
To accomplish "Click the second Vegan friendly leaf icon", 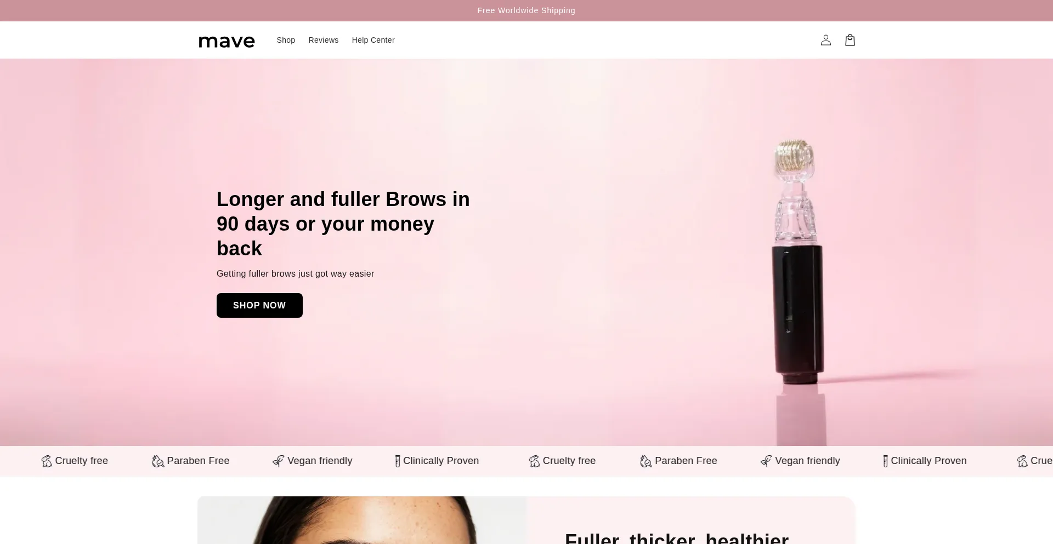I will (766, 461).
